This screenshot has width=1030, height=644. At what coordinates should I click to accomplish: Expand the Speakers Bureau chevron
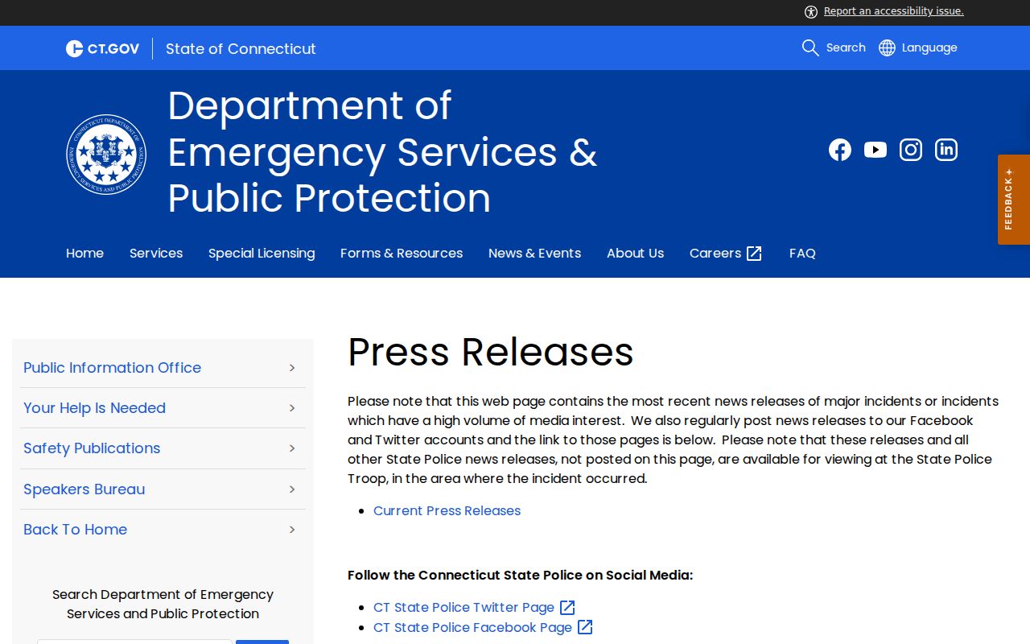click(292, 489)
